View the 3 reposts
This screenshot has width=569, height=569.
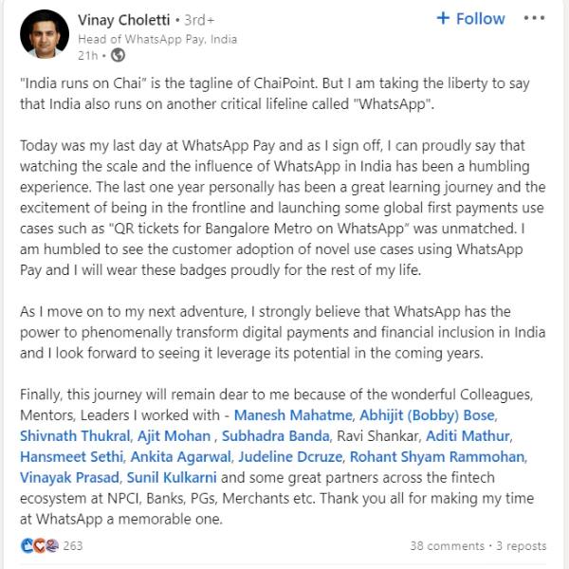click(521, 546)
